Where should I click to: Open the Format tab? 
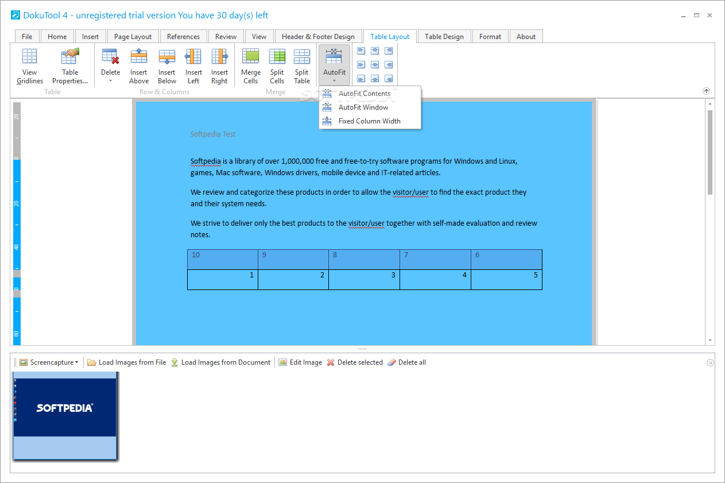[x=490, y=36]
